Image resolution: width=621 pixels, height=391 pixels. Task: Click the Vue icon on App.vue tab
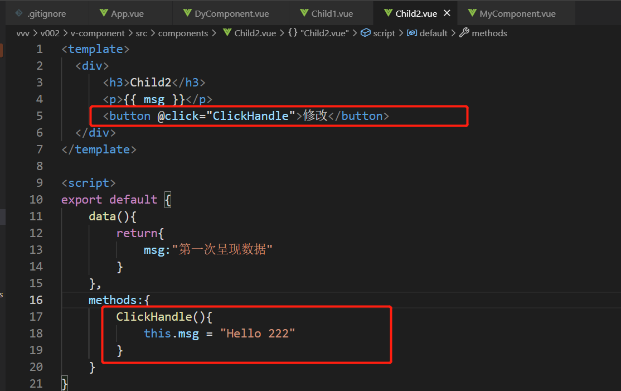[x=104, y=13]
